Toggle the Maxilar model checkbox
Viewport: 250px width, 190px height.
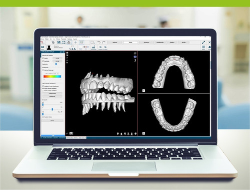pyautogui.click(x=43, y=58)
